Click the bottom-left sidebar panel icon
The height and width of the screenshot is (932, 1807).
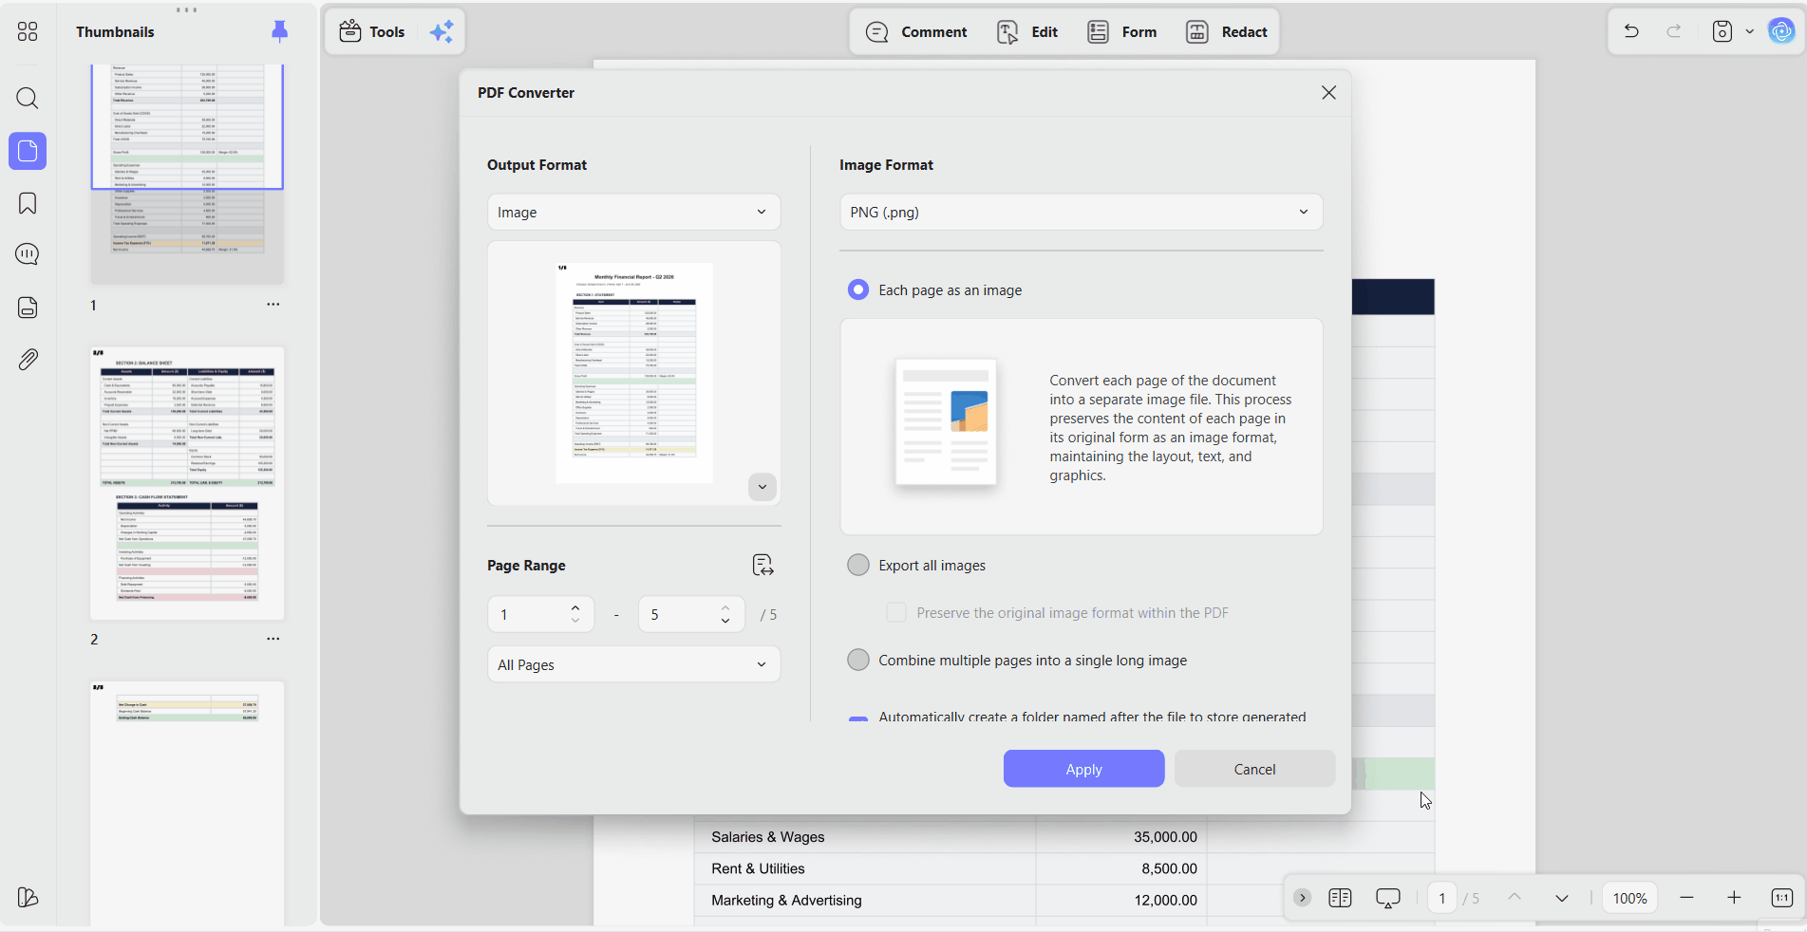point(28,897)
